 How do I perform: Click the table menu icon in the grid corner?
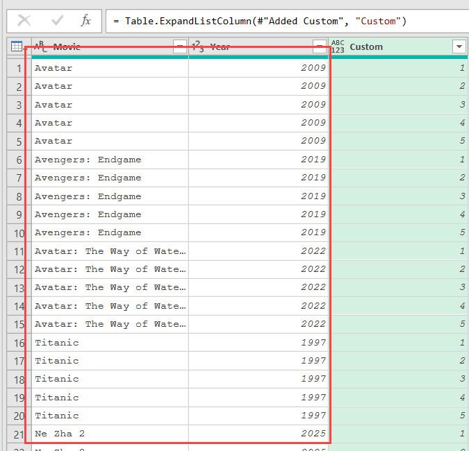(x=16, y=47)
